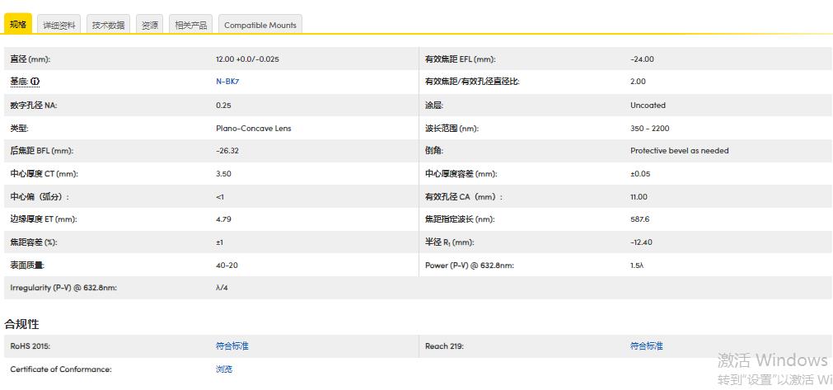Click design wavelength value 587.6
Image resolution: width=833 pixels, height=390 pixels.
point(640,218)
